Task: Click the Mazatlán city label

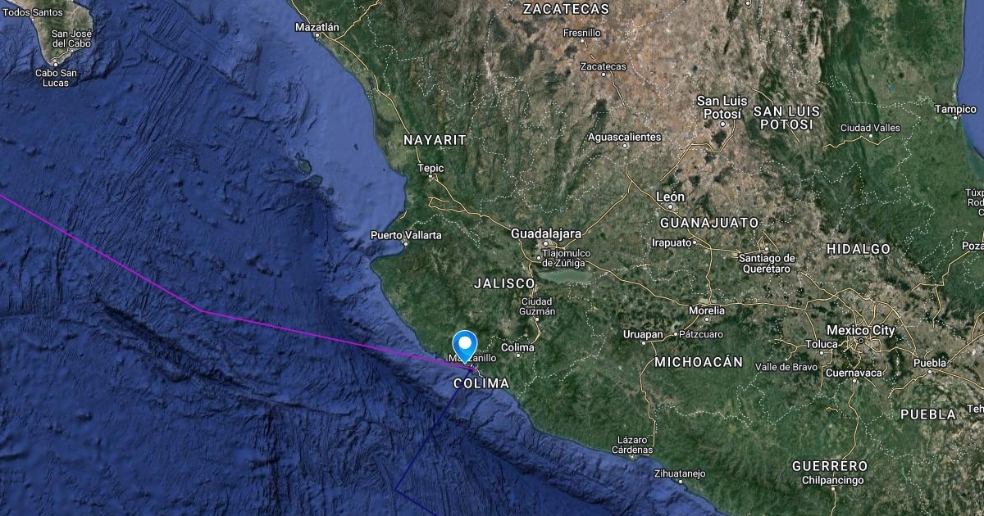Action: click(x=317, y=27)
